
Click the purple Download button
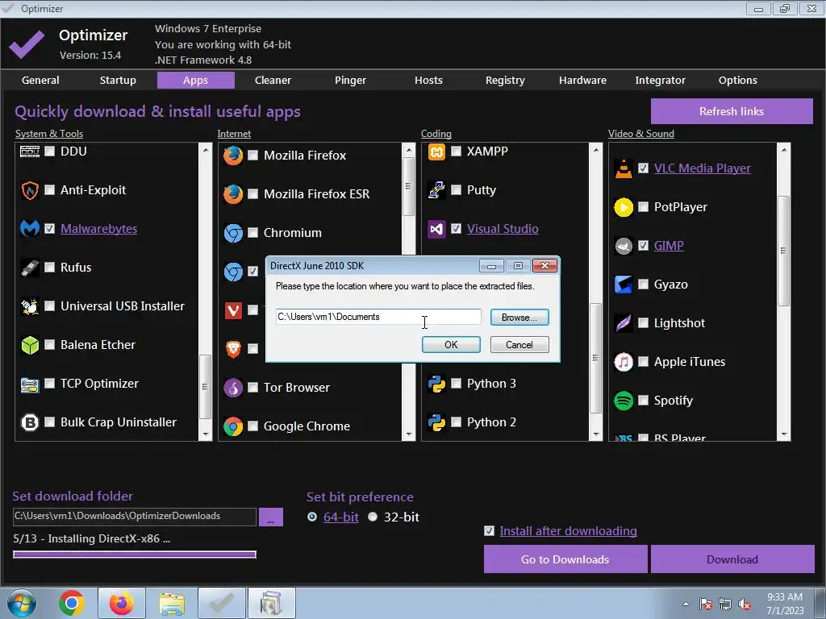(732, 559)
